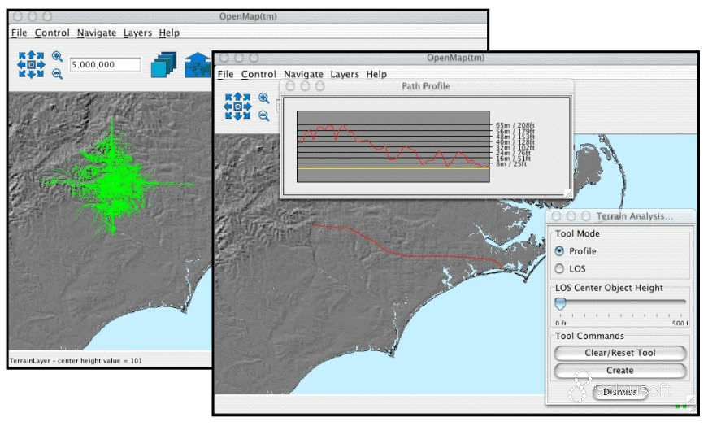Open the world overview map icon
Screen dimensions: 708x426
(x=198, y=64)
